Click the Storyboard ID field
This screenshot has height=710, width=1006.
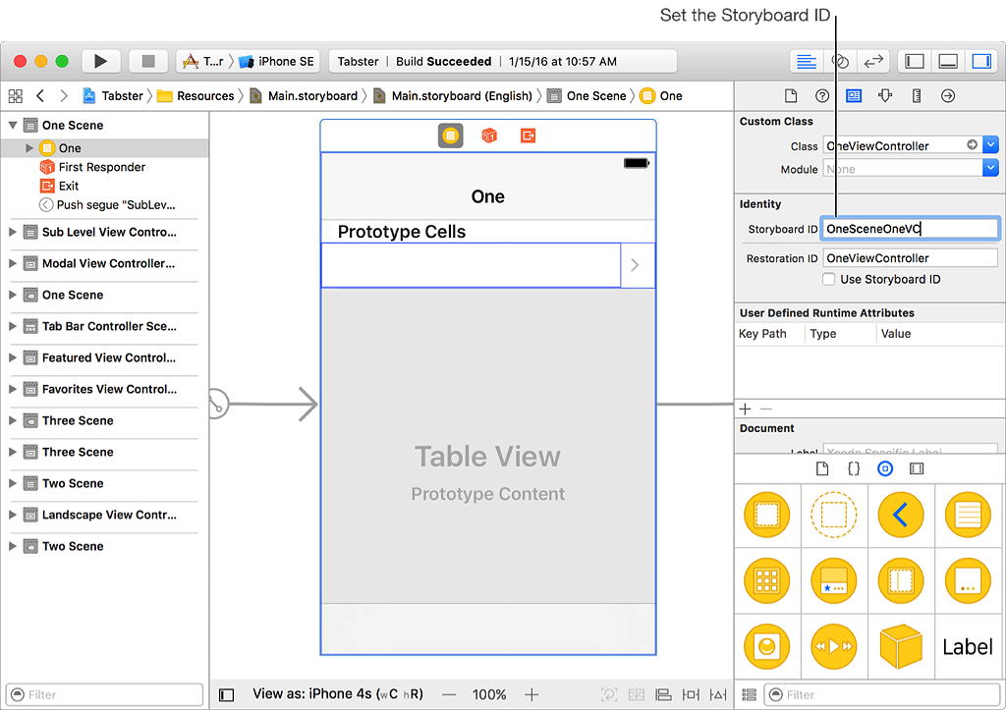pyautogui.click(x=910, y=229)
